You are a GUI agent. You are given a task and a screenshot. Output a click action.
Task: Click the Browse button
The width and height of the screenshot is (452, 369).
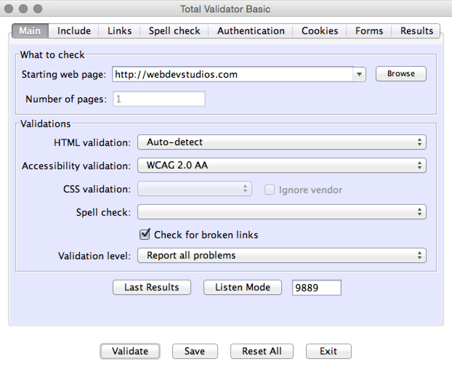(401, 74)
